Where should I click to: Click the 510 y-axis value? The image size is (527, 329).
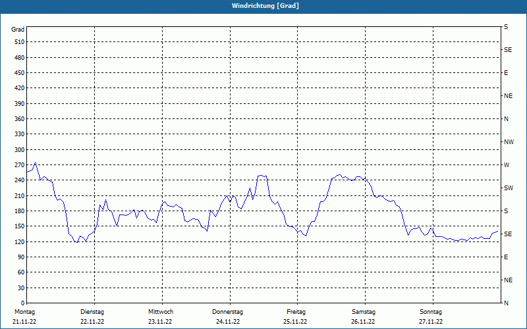click(x=20, y=42)
